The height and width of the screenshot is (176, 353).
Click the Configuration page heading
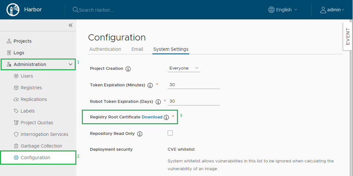pos(117,37)
